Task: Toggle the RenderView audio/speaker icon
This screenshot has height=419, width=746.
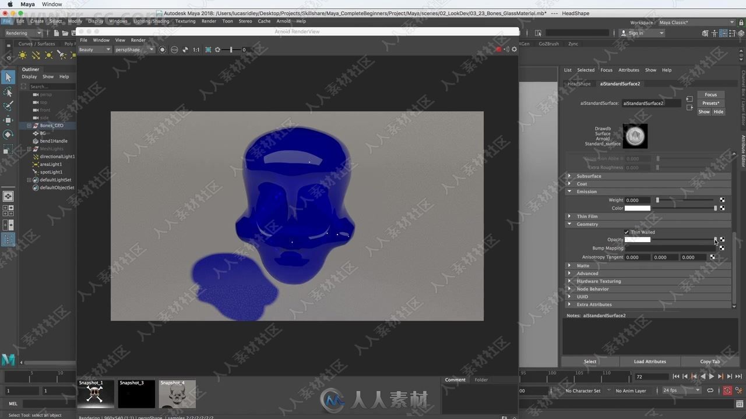Action: point(506,49)
